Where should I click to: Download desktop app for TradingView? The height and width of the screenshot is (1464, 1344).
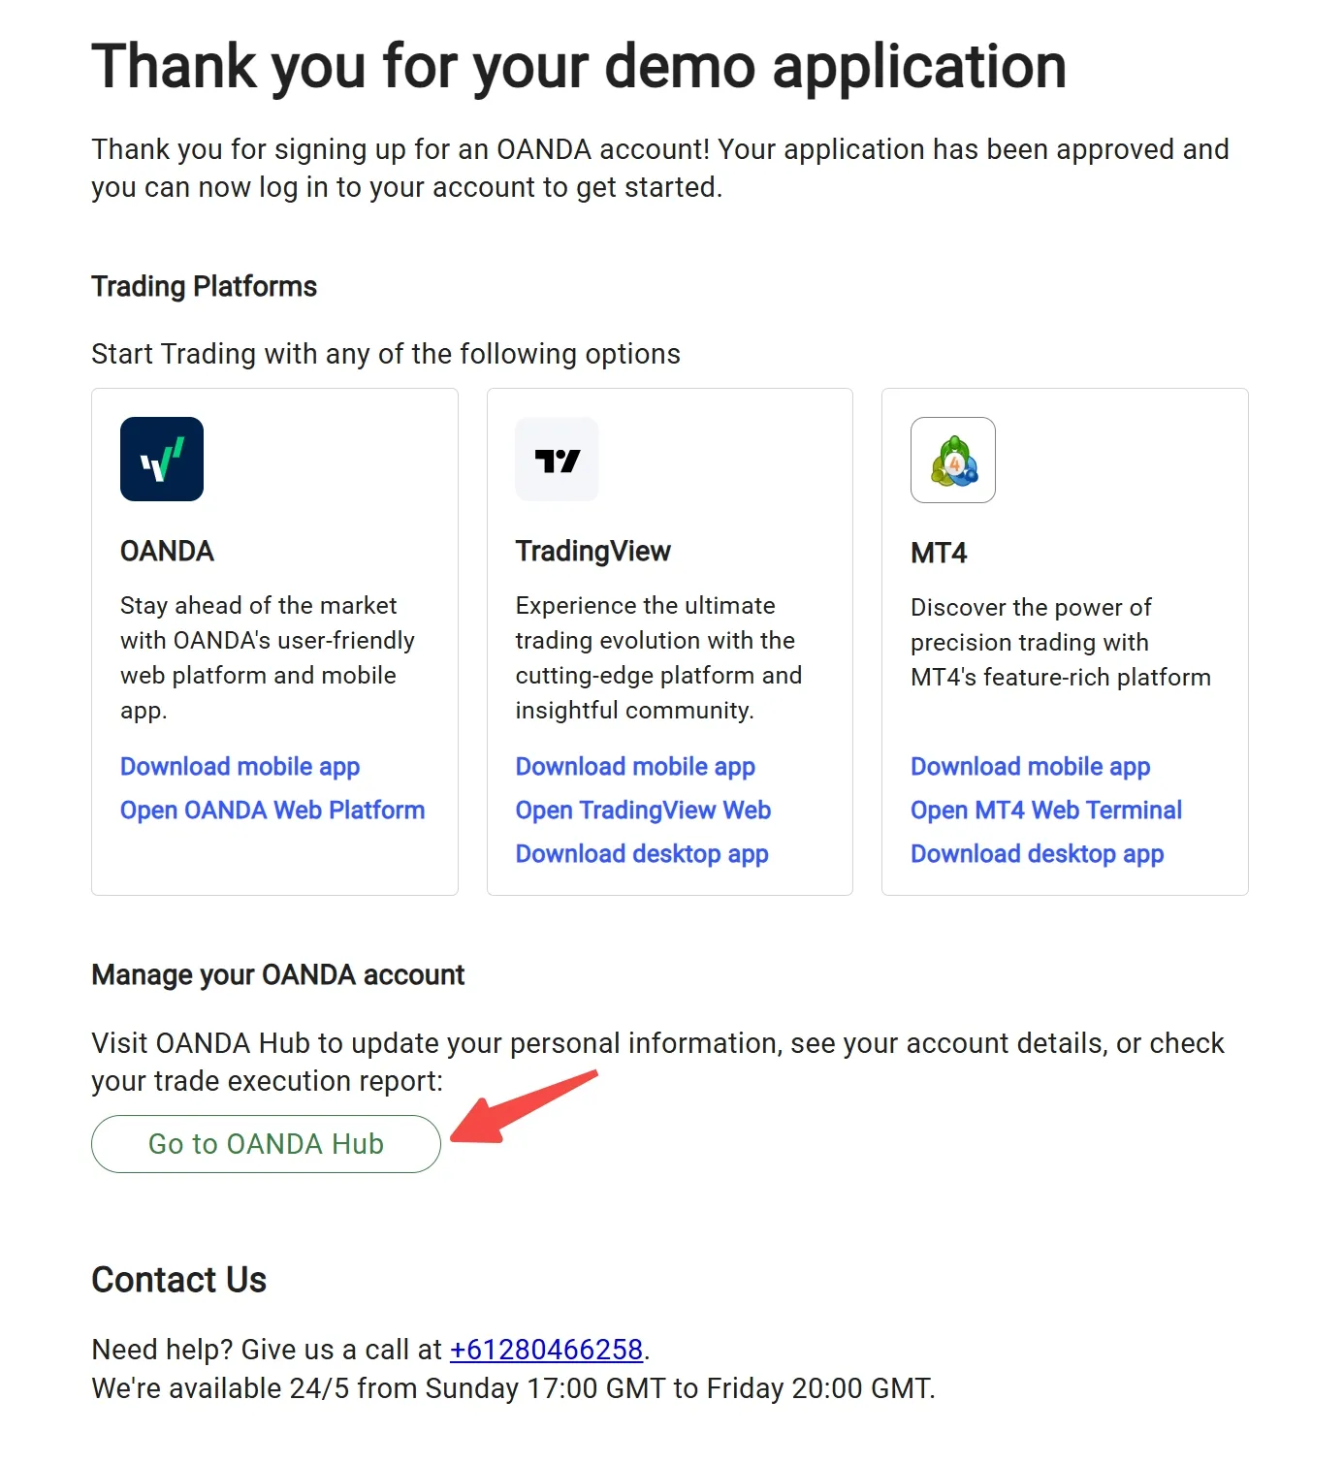click(x=642, y=853)
